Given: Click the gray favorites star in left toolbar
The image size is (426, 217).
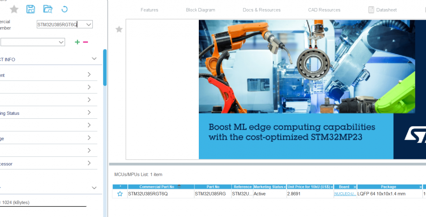Looking at the screenshot, I should pos(14,9).
